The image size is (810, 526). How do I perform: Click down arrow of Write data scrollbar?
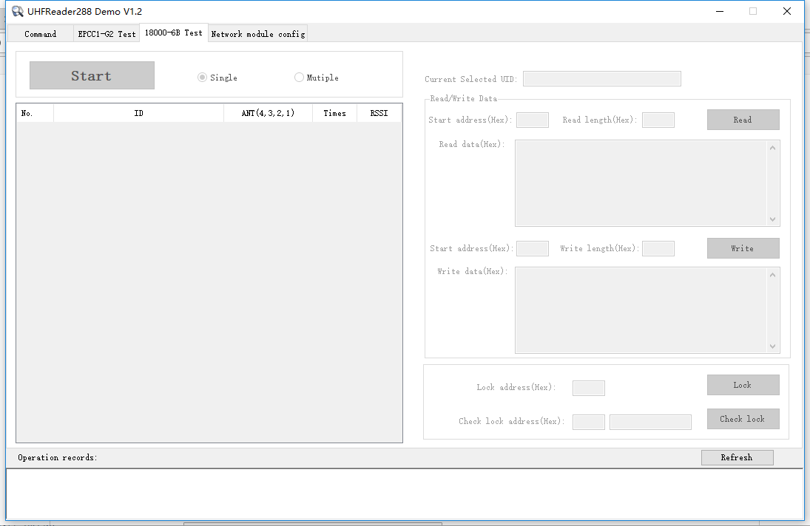(x=773, y=346)
